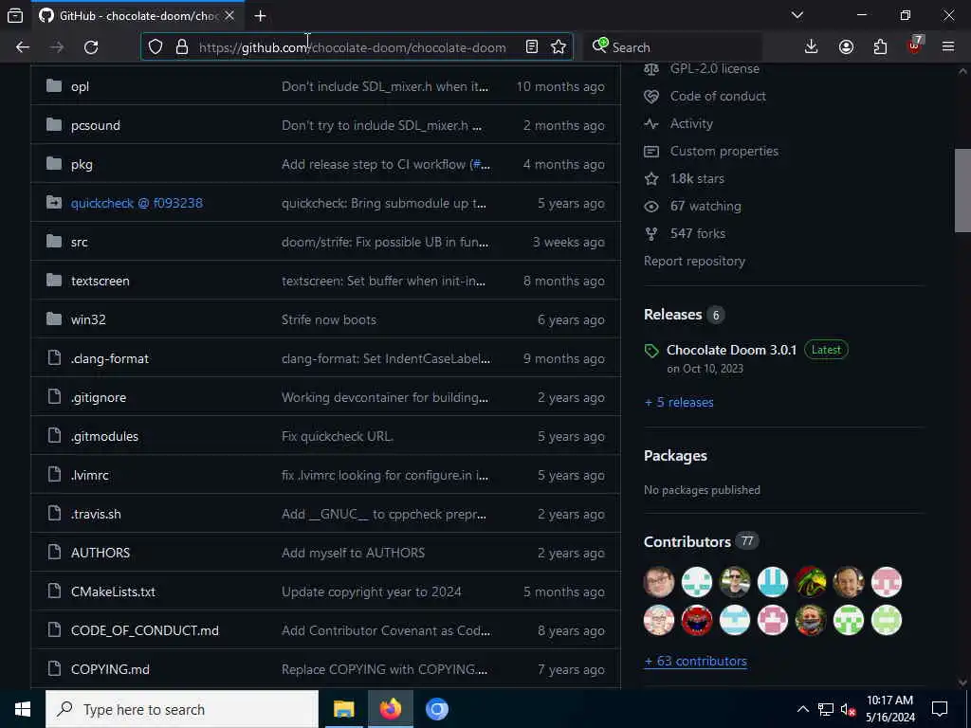
Task: Open the Firefox account icon
Action: click(846, 47)
